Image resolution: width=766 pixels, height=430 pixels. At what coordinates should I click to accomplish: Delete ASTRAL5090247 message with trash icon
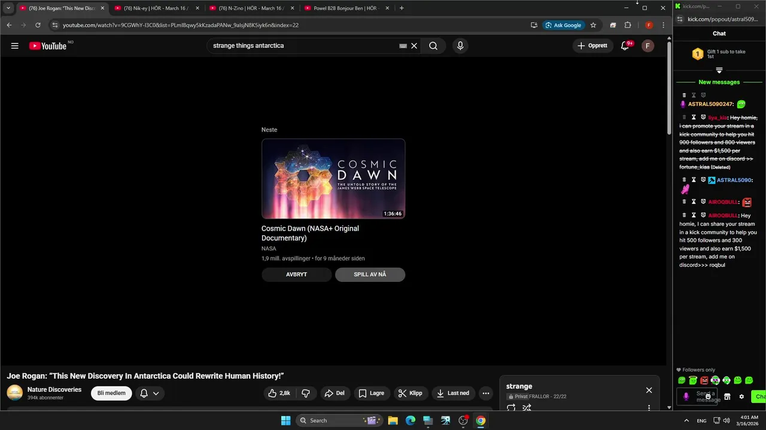(x=684, y=95)
